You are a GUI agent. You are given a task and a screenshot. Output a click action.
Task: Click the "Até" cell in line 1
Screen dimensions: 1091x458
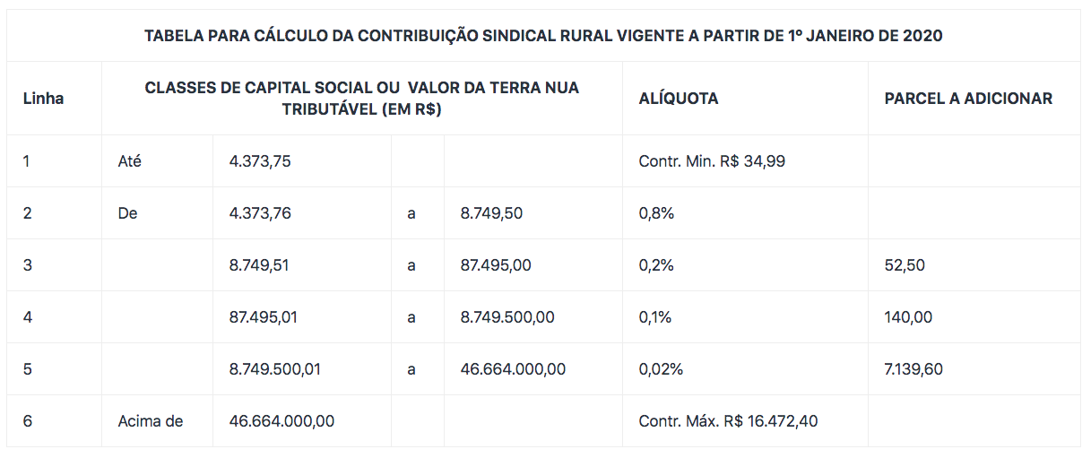click(130, 161)
